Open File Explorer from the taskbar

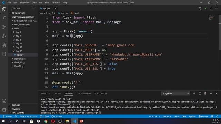coord(67,121)
